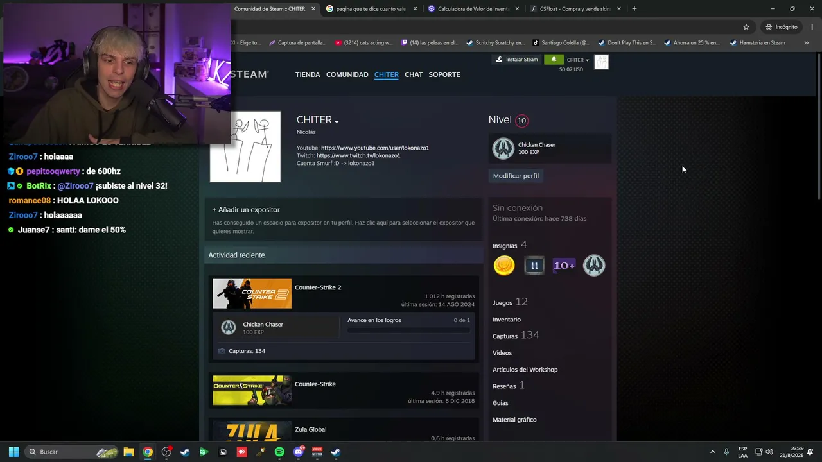Click the level 10 circle badge
Screen dimensions: 822x462
tap(521, 121)
